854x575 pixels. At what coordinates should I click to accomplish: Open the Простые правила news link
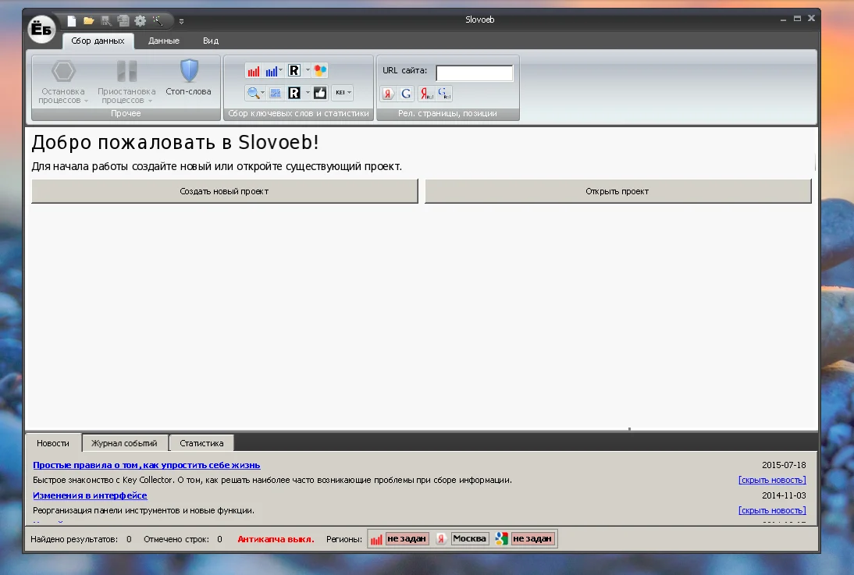click(147, 465)
